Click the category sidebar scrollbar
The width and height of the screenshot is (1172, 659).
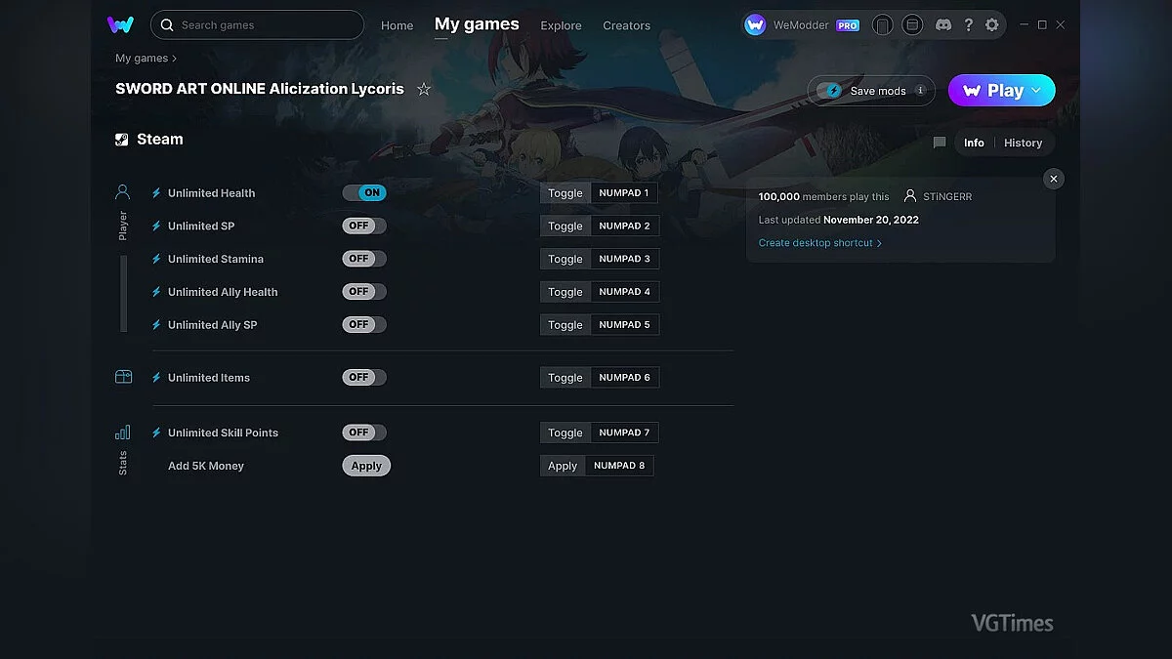[124, 293]
